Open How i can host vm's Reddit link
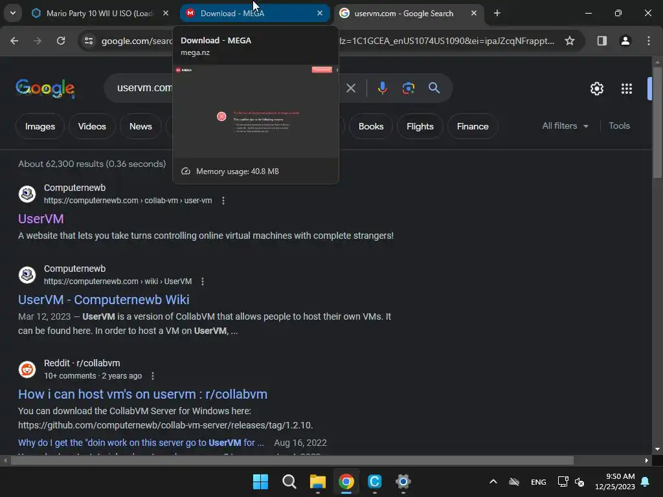 (142, 394)
